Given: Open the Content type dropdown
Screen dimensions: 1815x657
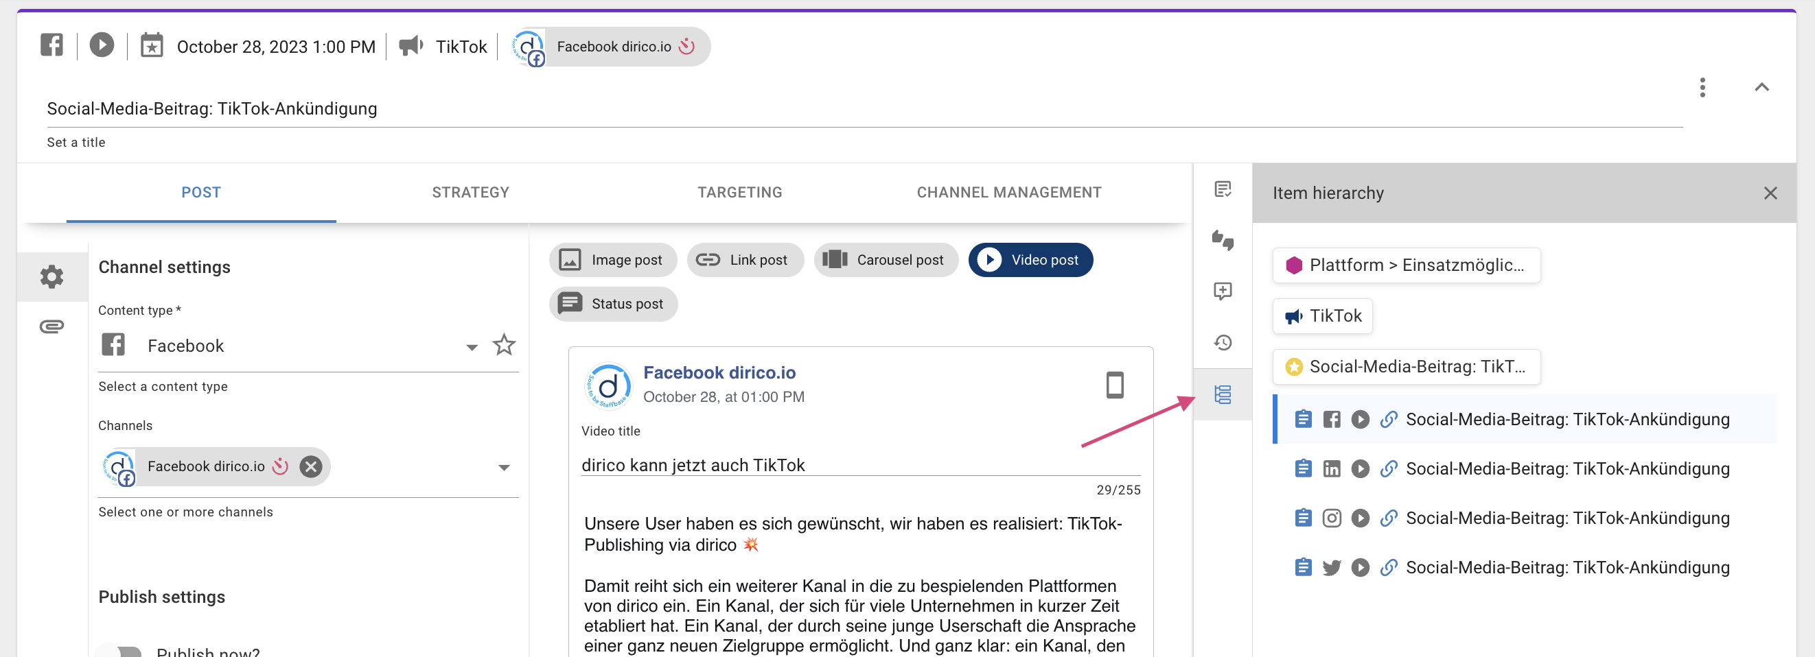Looking at the screenshot, I should click(471, 346).
